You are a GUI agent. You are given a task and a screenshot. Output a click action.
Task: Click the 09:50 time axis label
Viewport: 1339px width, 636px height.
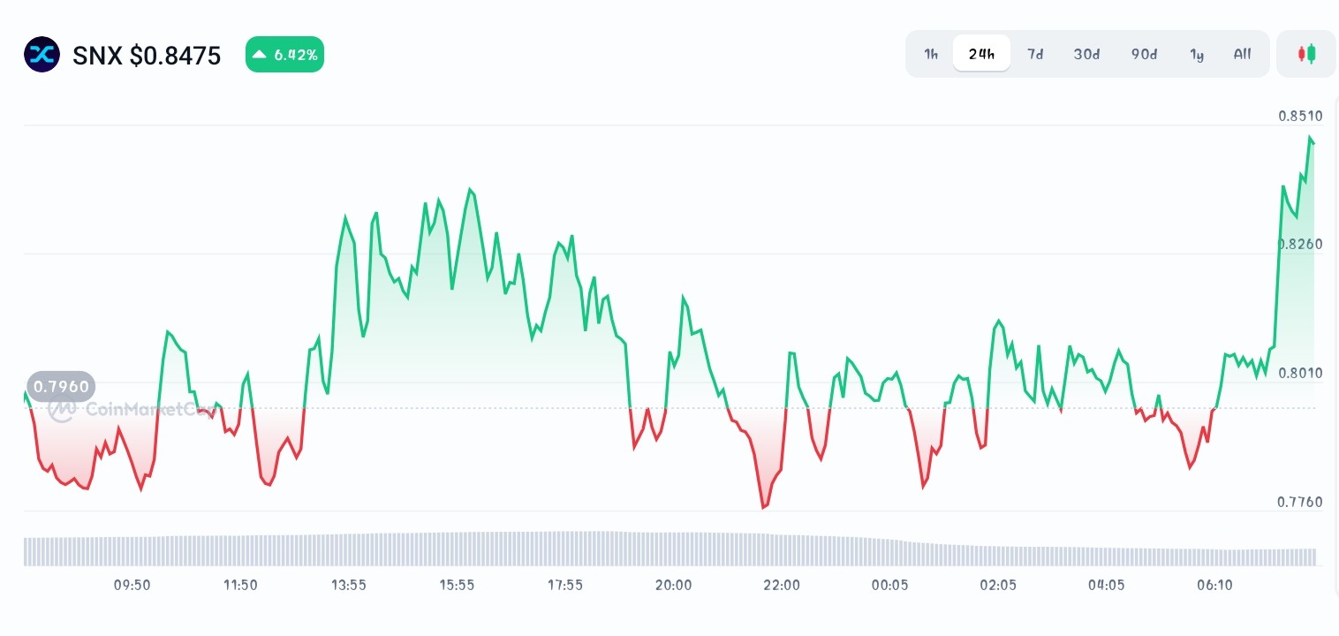point(132,585)
